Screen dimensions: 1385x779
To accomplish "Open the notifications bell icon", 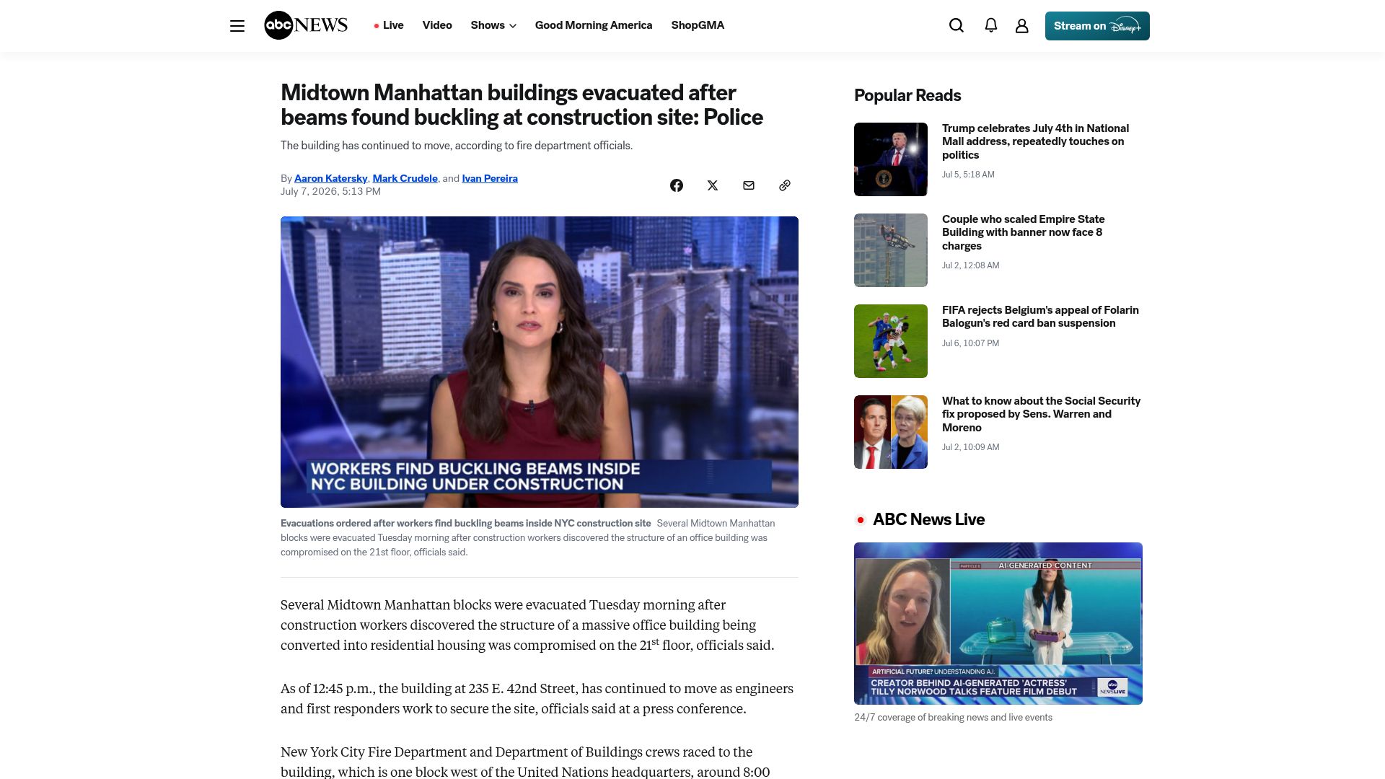I will pos(991,26).
